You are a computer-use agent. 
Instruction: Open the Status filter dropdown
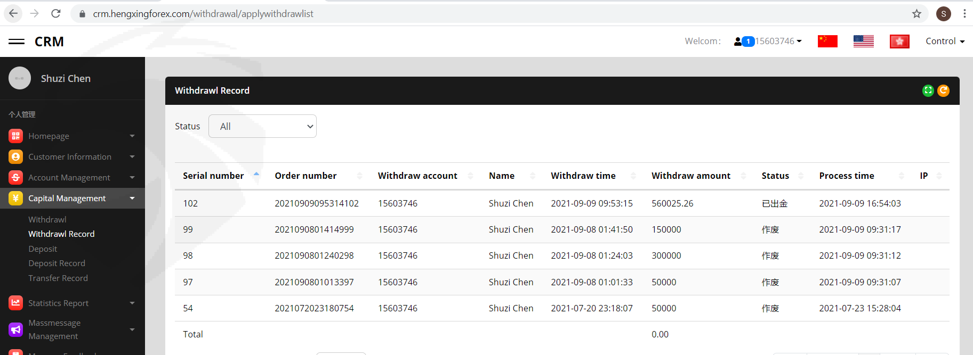[262, 126]
